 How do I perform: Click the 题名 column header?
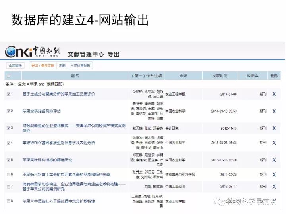[75, 76]
